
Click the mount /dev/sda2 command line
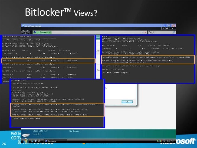coord(146,57)
